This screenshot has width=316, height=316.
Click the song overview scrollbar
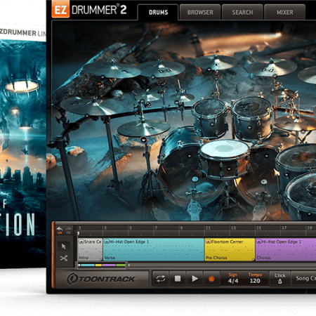tap(102, 265)
